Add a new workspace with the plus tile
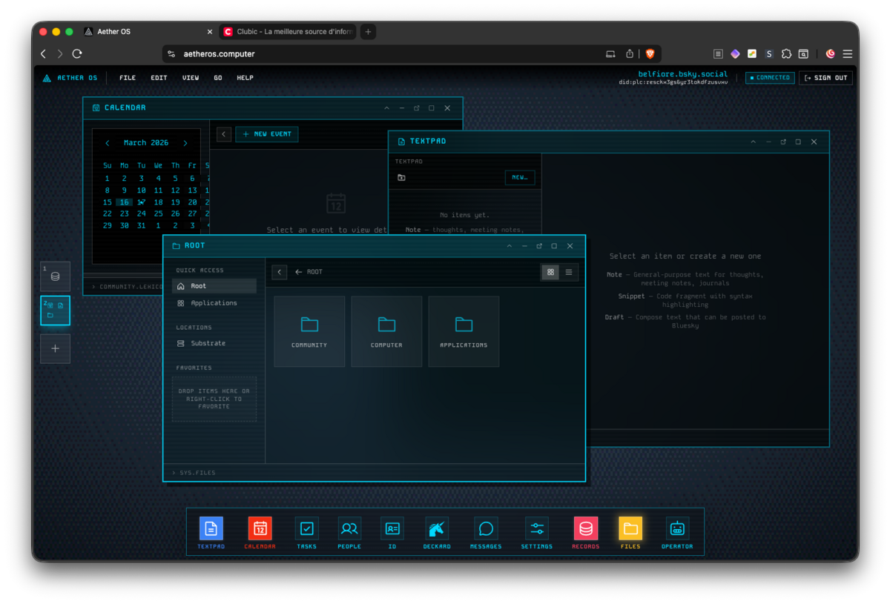This screenshot has height=604, width=890. (56, 348)
